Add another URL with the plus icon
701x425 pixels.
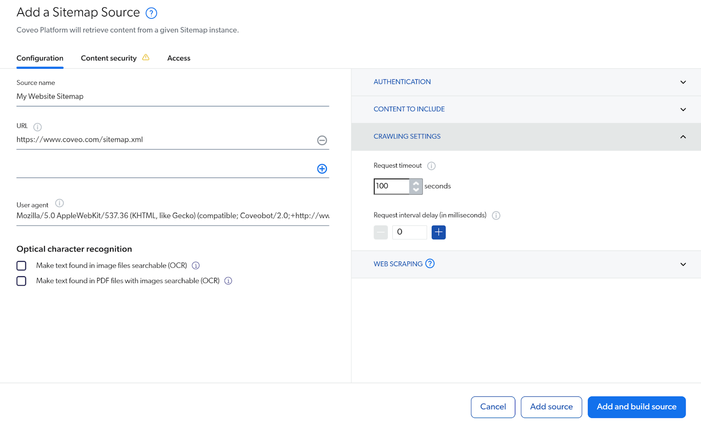coord(322,169)
